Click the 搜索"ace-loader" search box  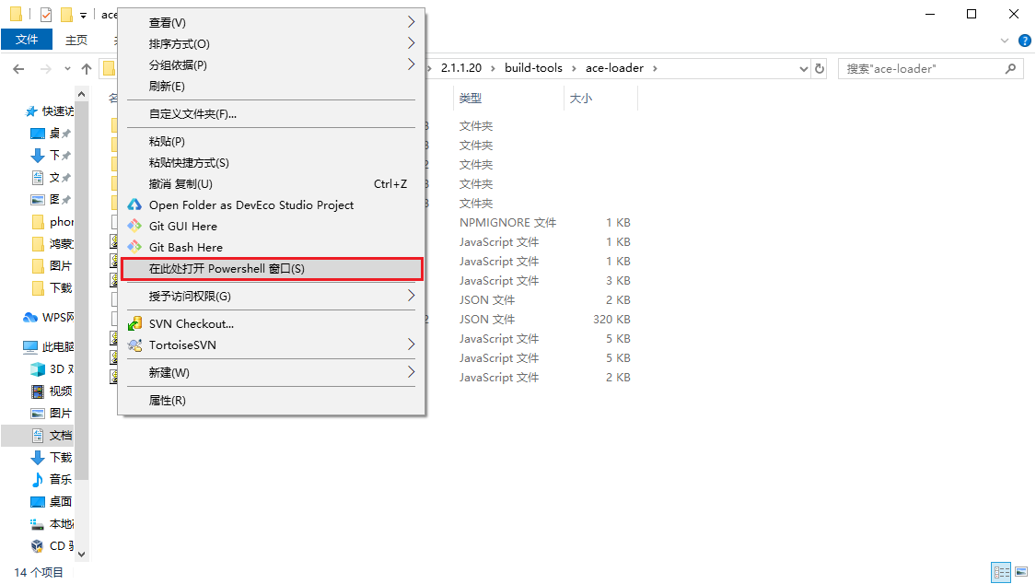(921, 69)
